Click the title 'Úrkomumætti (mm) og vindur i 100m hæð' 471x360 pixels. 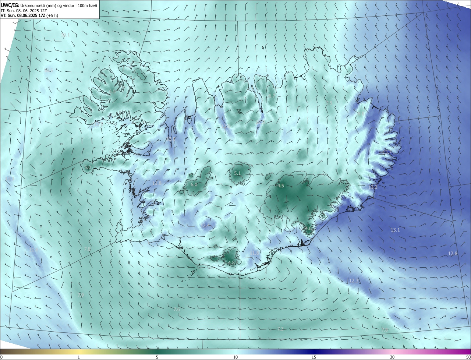coord(58,5)
